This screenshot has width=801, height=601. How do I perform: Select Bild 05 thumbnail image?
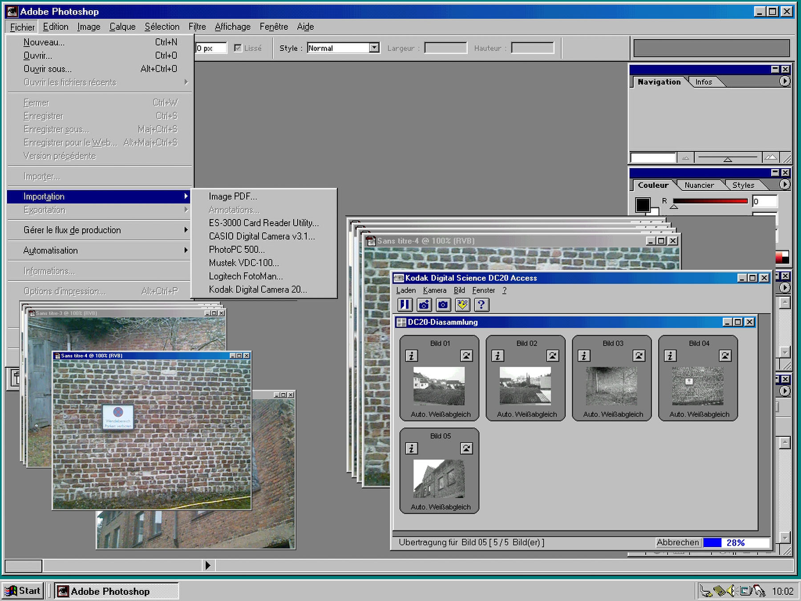[x=439, y=479]
